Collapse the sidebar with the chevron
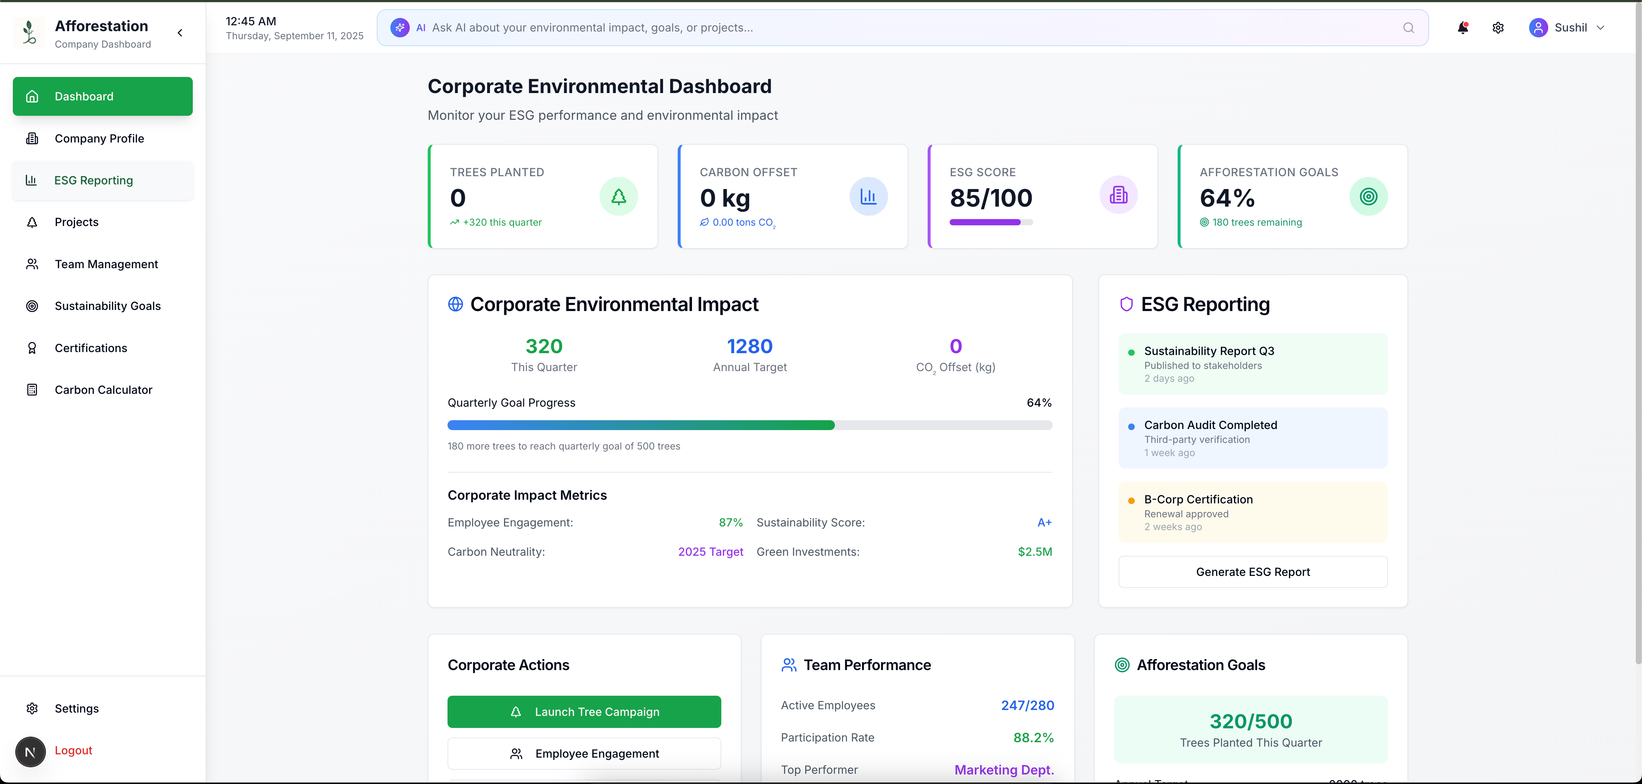Viewport: 1642px width, 784px height. tap(180, 33)
